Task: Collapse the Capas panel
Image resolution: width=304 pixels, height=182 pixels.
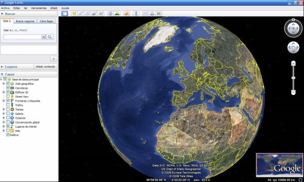Action: 2,74
